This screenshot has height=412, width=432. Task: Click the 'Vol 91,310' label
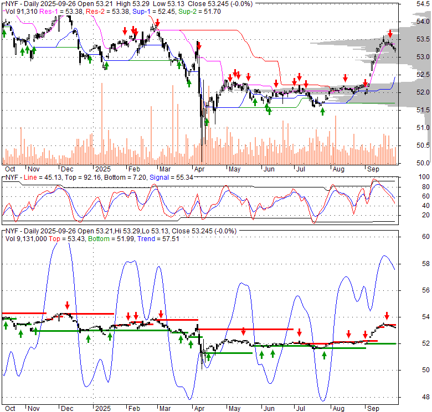click(x=22, y=12)
